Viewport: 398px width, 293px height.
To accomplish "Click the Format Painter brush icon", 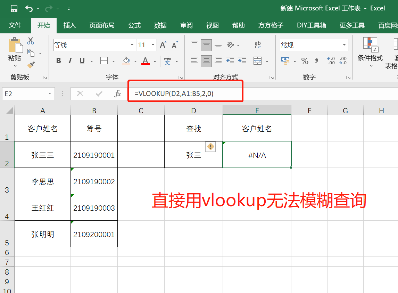I will point(31,65).
